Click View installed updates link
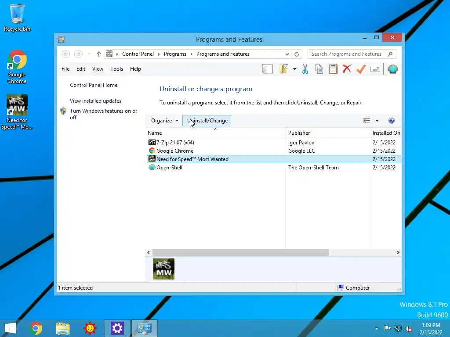Image resolution: width=450 pixels, height=337 pixels. 95,101
